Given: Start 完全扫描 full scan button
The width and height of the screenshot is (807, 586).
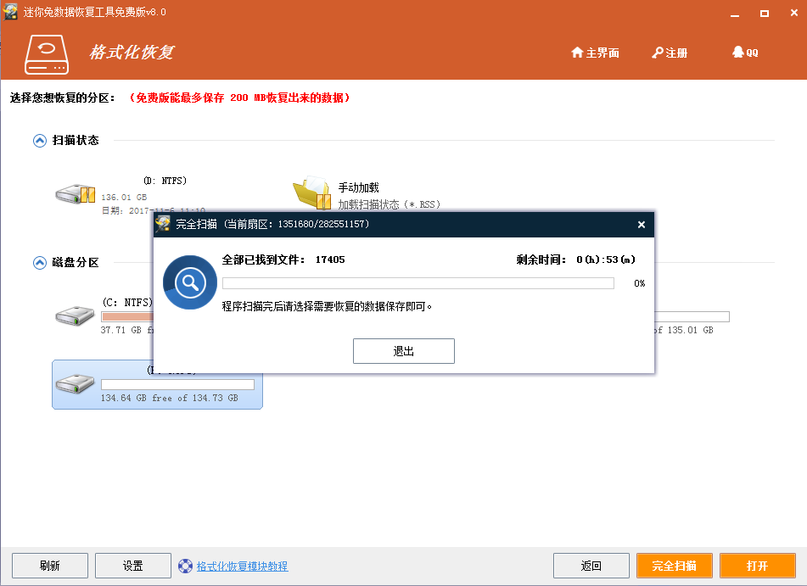Looking at the screenshot, I should 675,566.
